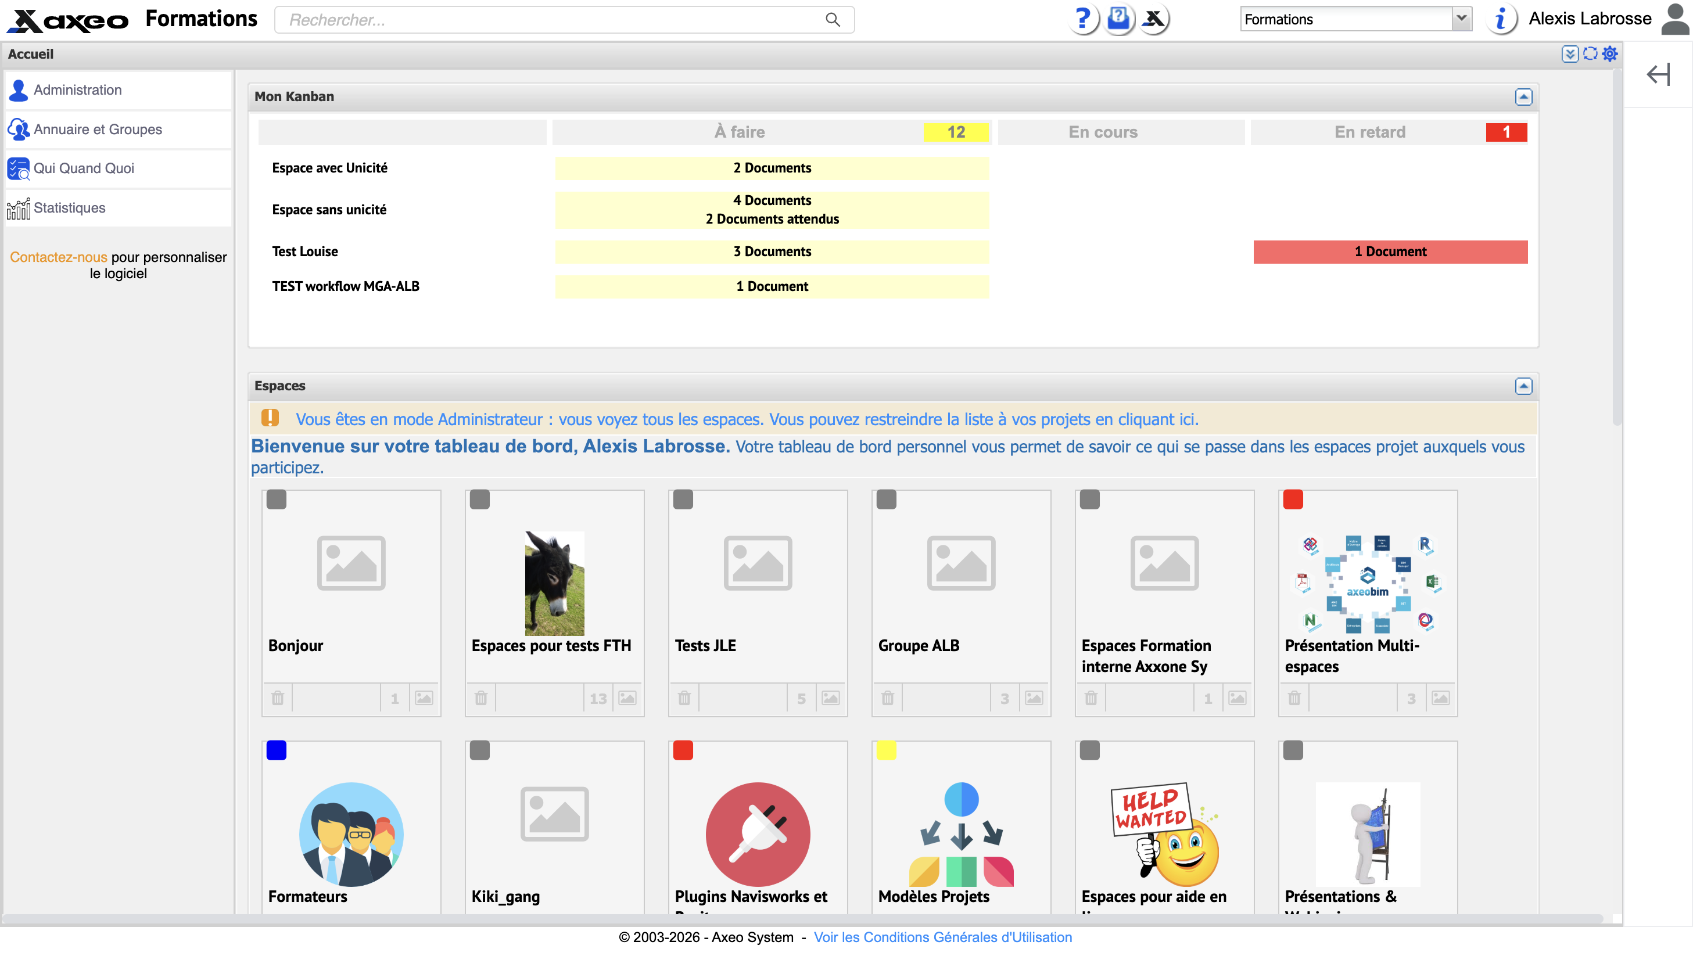Open the Plugins Navisworks plug thumbnail
Screen dimensions: 1693x956
pyautogui.click(x=758, y=835)
